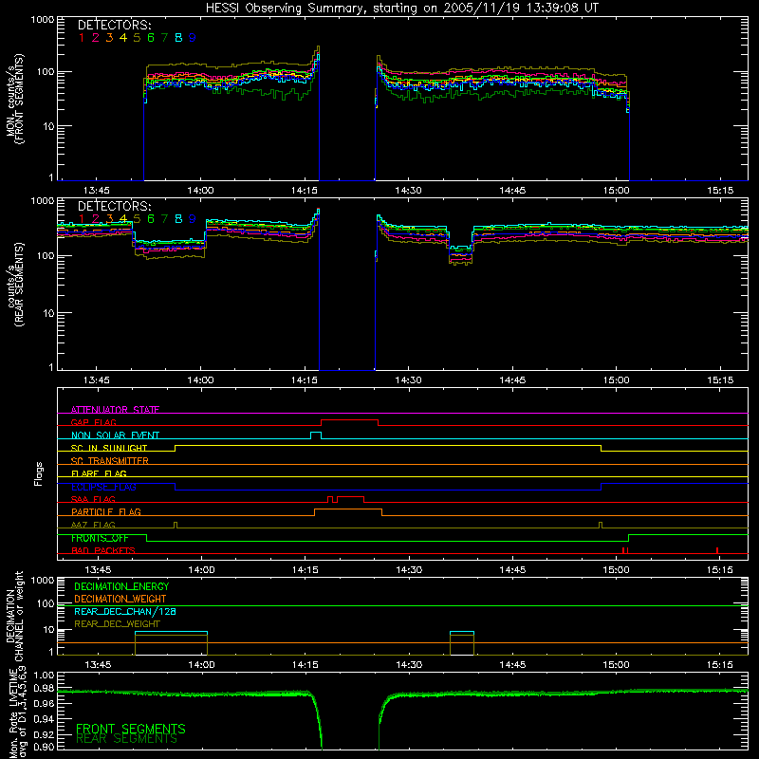Screen dimensions: 759x759
Task: Pick olive detector 5 in rear segments legend
Action: tap(137, 219)
